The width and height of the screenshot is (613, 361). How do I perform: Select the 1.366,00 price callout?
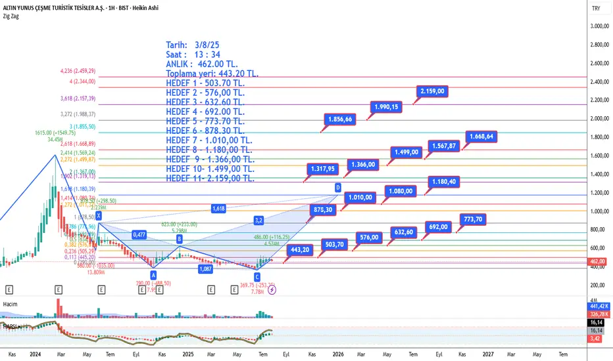click(363, 165)
